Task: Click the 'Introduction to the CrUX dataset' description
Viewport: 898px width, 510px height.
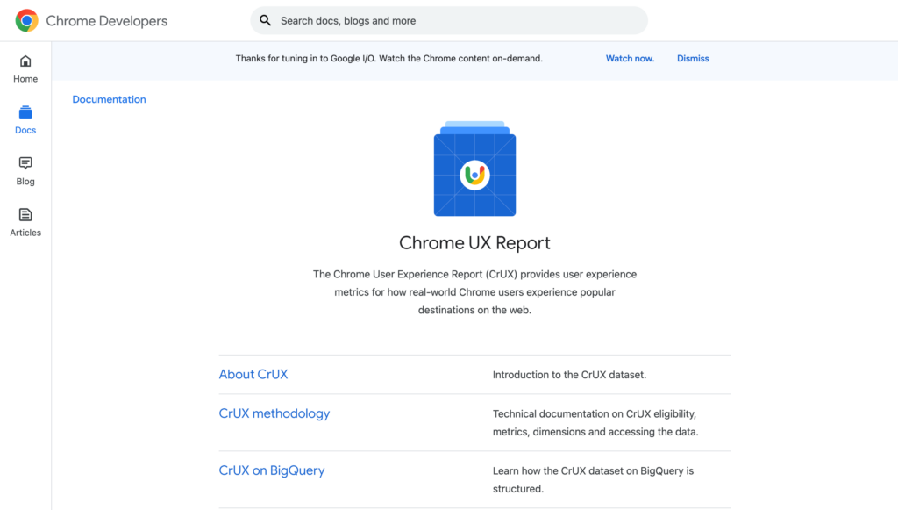Action: coord(569,375)
